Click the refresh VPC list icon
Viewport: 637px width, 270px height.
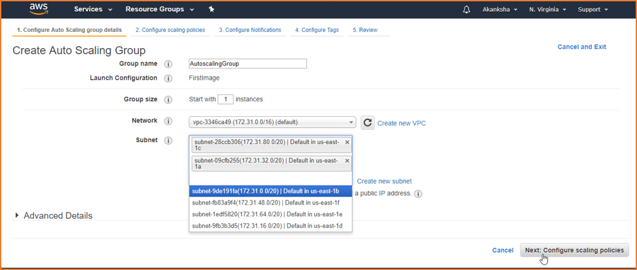(368, 123)
